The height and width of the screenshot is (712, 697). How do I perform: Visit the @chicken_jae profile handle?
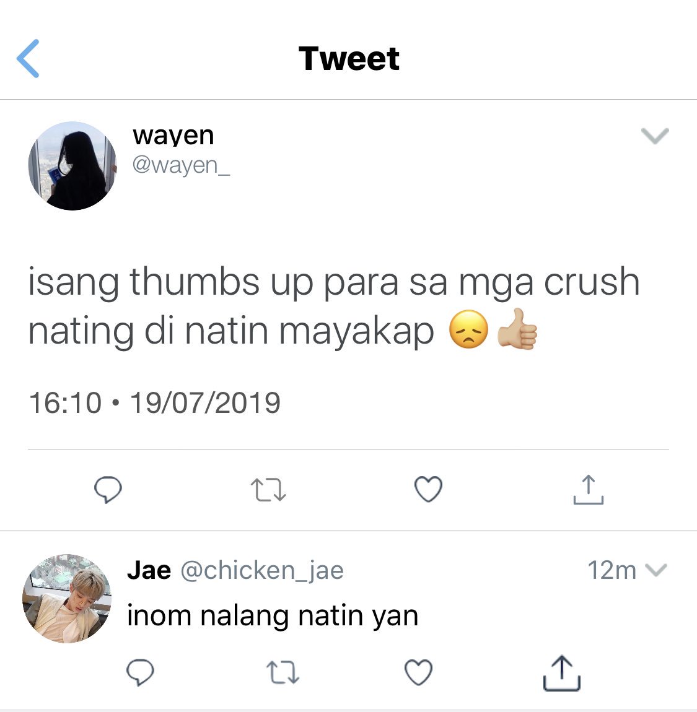click(262, 571)
